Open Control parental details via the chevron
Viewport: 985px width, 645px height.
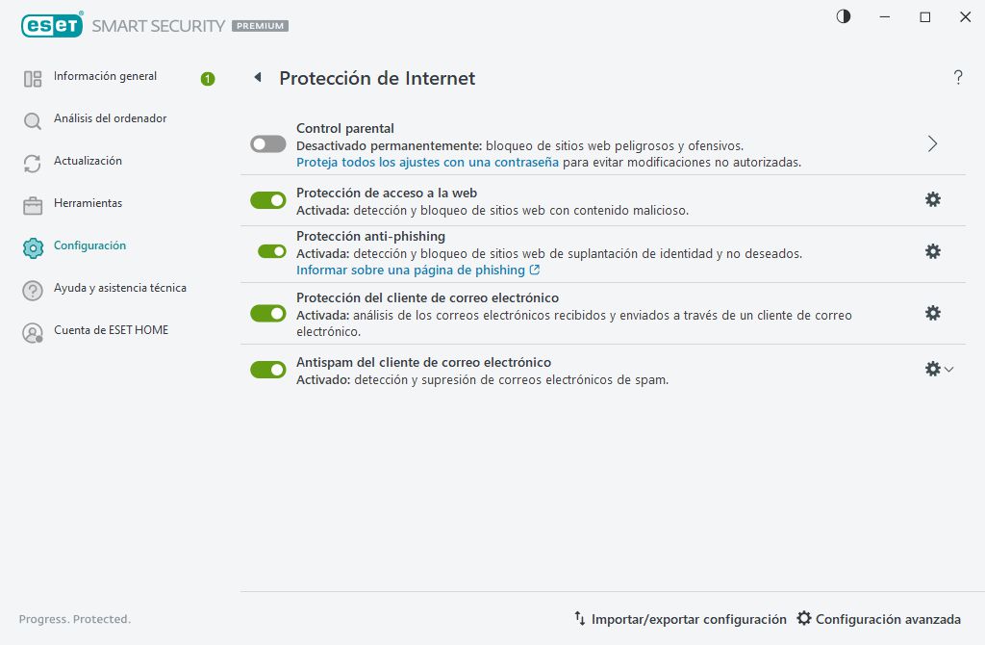tap(931, 142)
